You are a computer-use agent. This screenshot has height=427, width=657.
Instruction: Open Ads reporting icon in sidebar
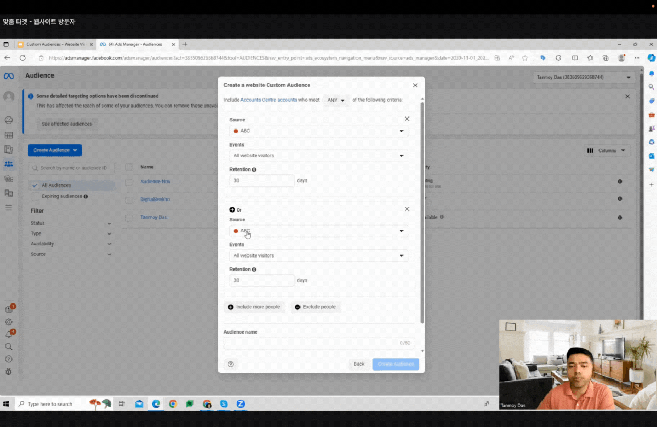point(9,150)
